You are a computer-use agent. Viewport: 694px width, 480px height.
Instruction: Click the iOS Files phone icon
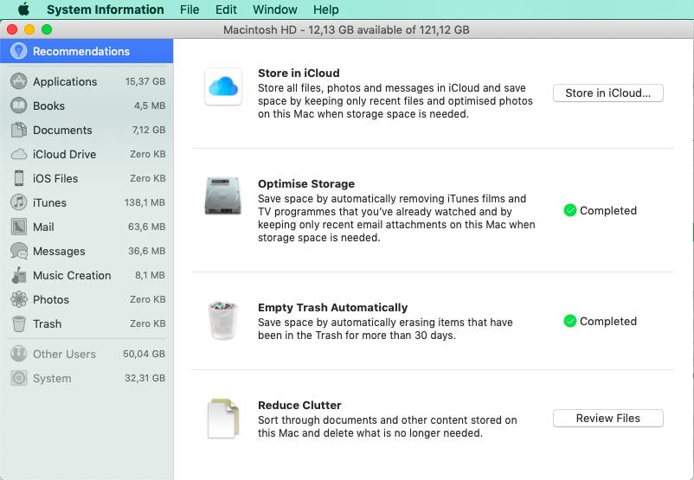coord(18,178)
